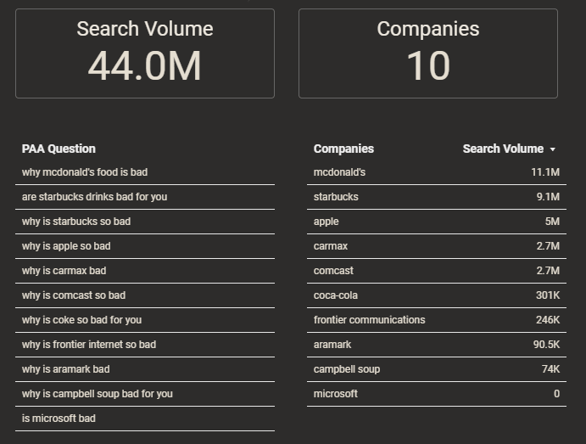Open the Search Volume 44.0M scorecard
Viewport: 586px width, 444px height.
coord(145,53)
